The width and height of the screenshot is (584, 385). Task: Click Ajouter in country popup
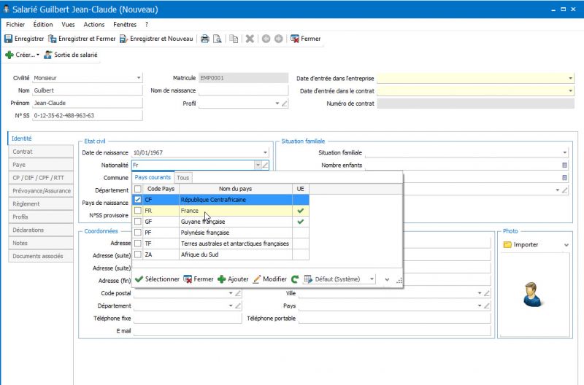point(233,279)
